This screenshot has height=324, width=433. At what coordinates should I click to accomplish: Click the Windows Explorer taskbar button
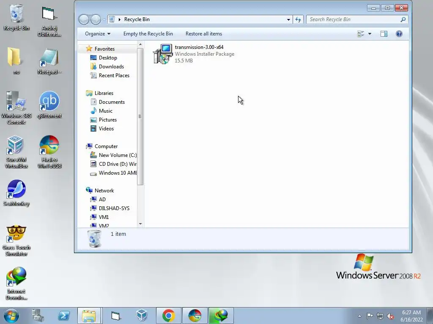[x=89, y=316]
